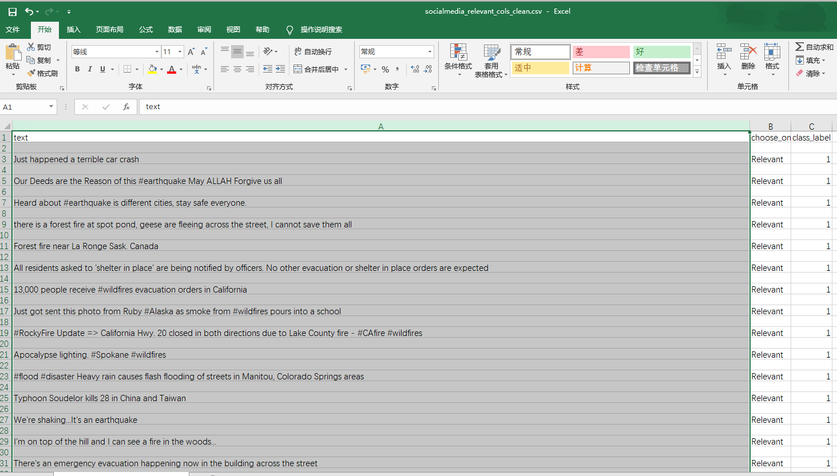Image resolution: width=837 pixels, height=476 pixels.
Task: Expand 合并后居中 merge options arrow
Action: click(346, 69)
